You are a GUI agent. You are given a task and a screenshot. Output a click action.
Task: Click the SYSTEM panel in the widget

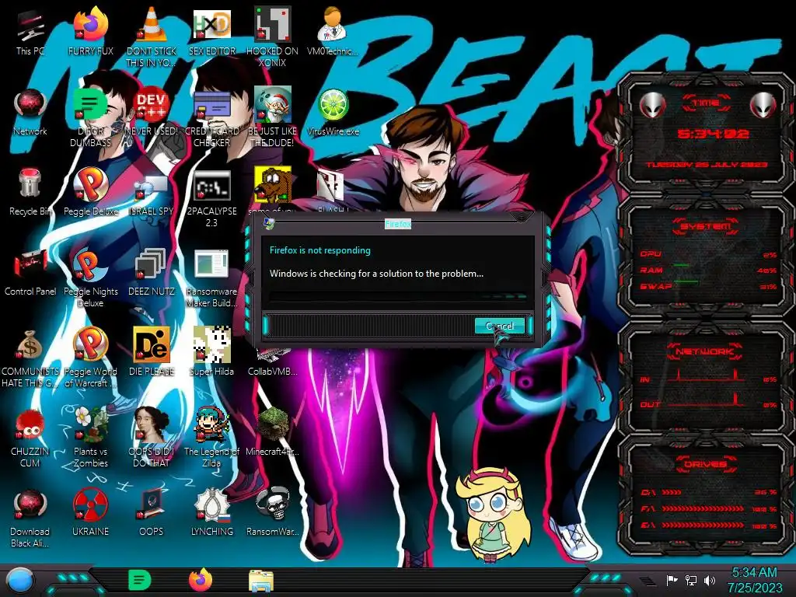click(x=706, y=258)
